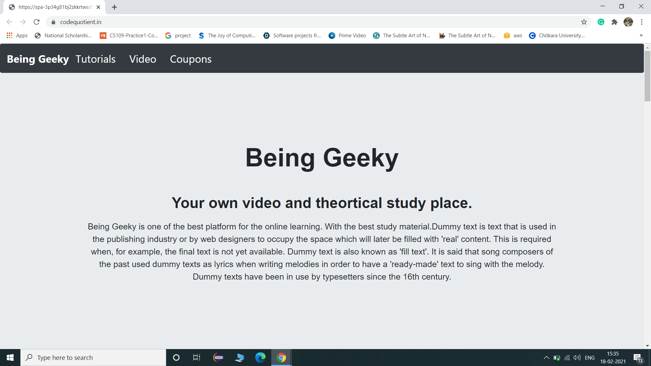Toggle the volume icon in system tray
The image size is (651, 366).
pos(577,358)
